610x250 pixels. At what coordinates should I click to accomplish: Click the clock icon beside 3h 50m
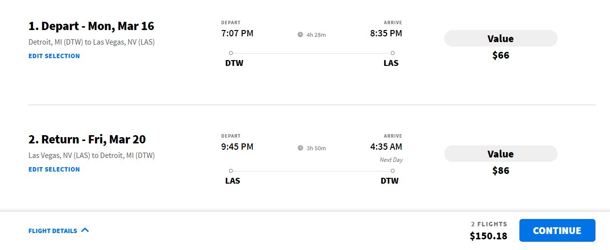pyautogui.click(x=300, y=148)
